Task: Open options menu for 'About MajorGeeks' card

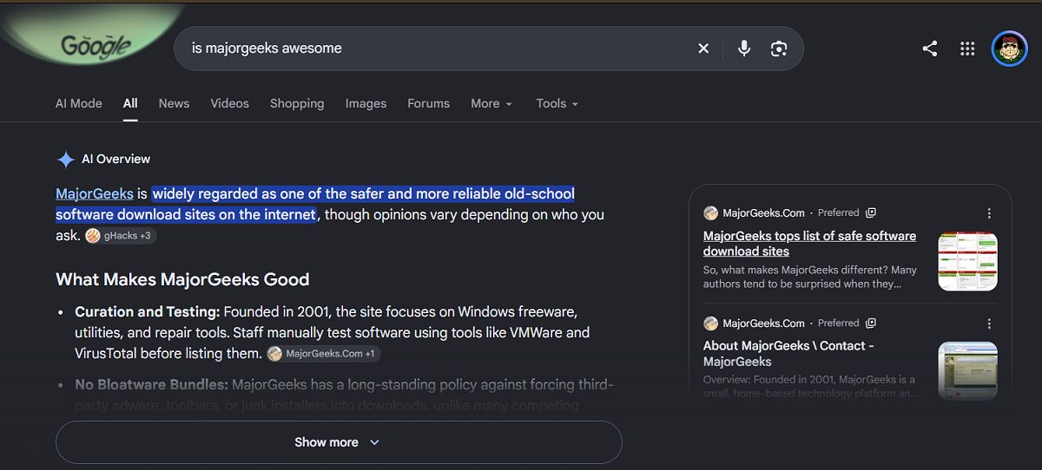Action: coord(989,323)
